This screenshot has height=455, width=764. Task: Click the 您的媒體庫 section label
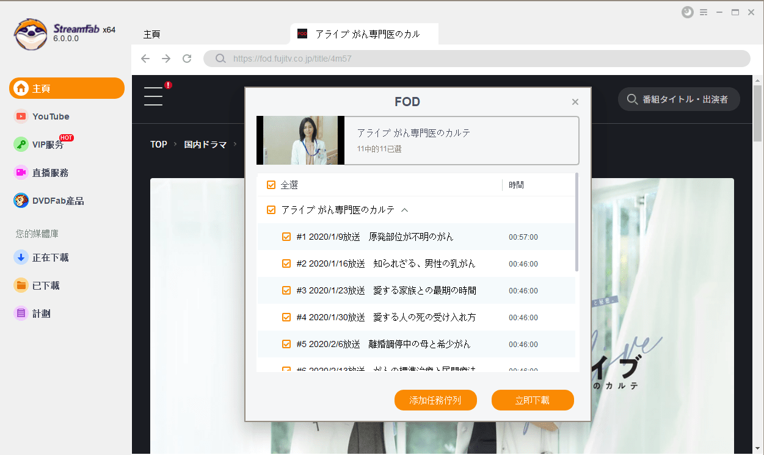click(37, 234)
